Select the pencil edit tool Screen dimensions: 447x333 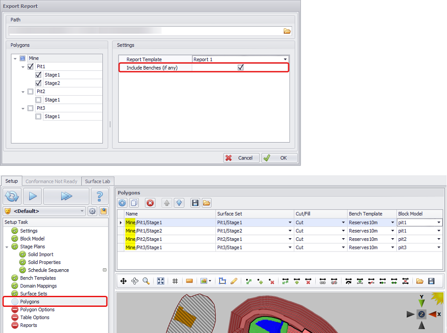[234, 281]
